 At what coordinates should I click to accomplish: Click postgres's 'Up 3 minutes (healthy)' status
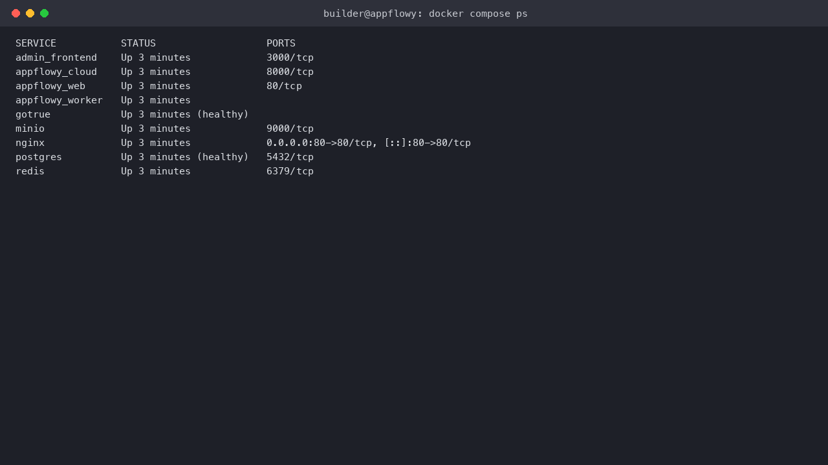coord(185,157)
